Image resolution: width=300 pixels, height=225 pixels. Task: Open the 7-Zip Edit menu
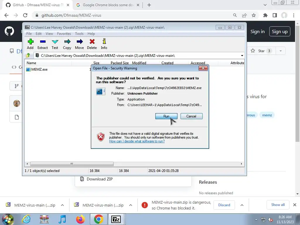(39, 34)
